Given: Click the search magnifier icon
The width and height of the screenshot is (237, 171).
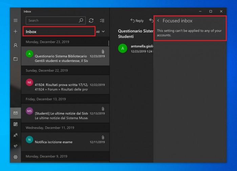Looking at the screenshot, I should tap(81, 20).
